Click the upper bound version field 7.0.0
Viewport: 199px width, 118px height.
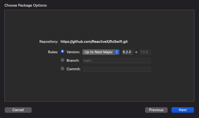(x=145, y=52)
